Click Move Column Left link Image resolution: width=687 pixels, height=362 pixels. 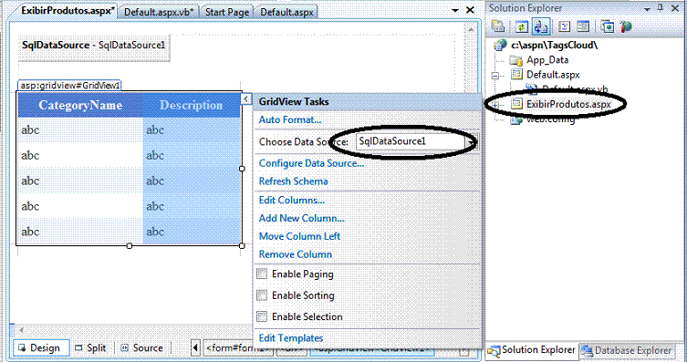tap(299, 236)
